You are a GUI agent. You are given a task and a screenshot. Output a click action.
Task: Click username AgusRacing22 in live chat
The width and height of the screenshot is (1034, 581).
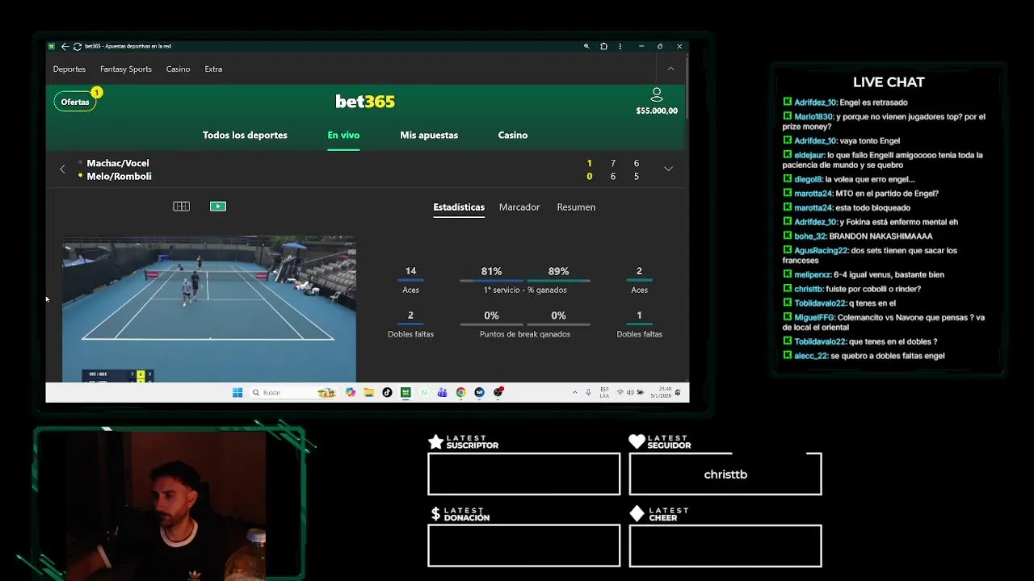tap(819, 250)
